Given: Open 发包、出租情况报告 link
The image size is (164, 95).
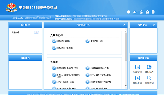Looking at the screenshot, I should click(66, 82).
